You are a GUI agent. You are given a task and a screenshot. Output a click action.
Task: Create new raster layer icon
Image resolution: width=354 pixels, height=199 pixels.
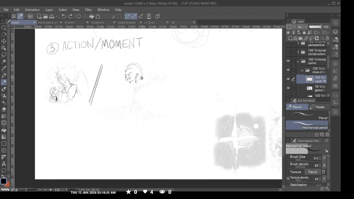click(x=290, y=38)
